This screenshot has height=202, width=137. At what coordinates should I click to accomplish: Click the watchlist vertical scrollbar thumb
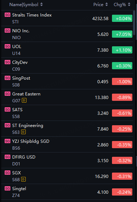134,23
